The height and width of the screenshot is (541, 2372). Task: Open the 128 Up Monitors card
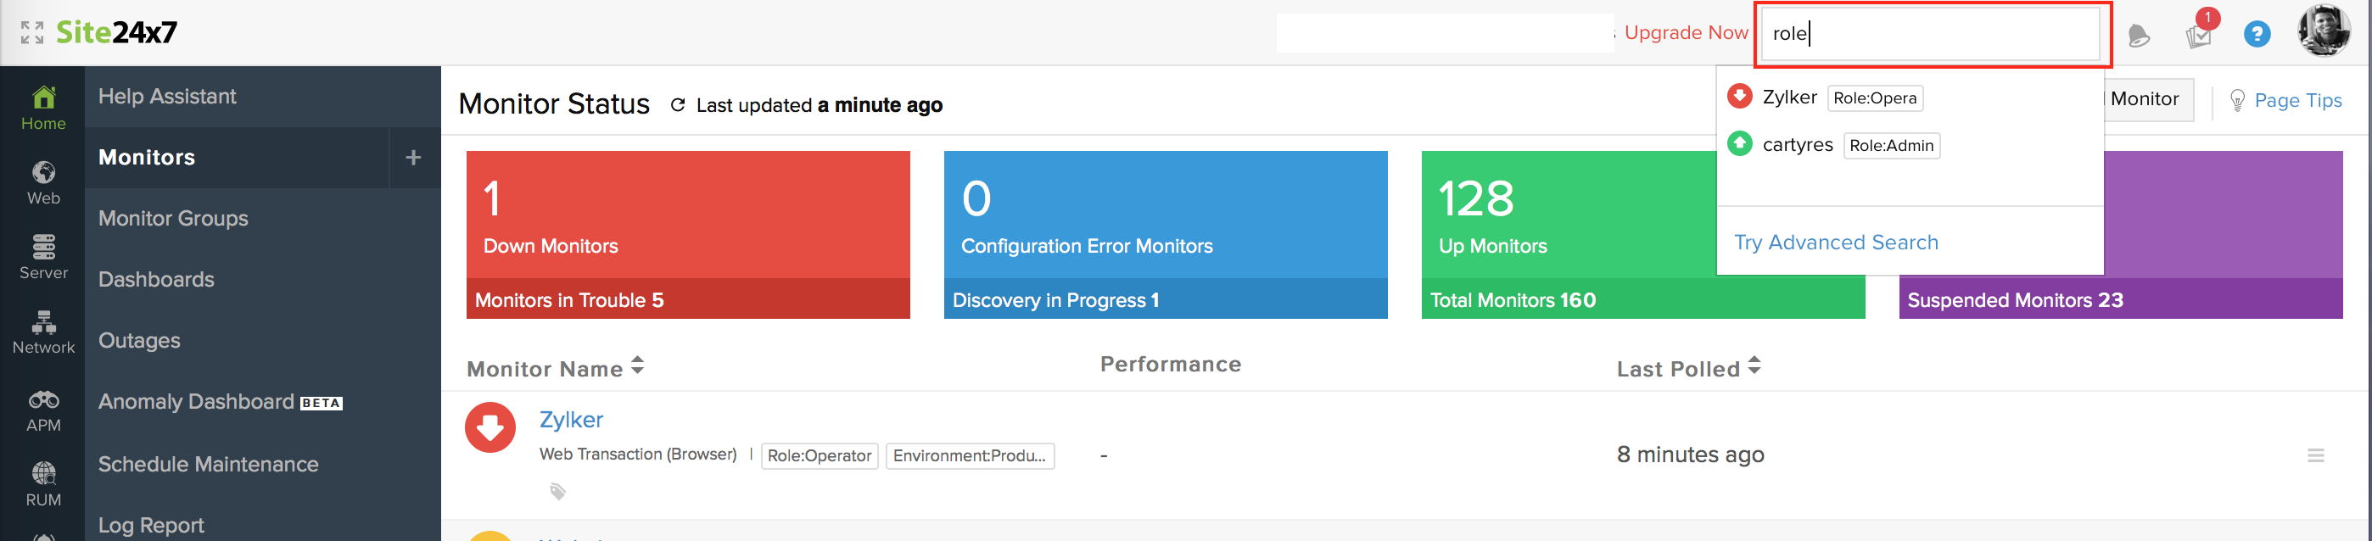pos(1569,215)
